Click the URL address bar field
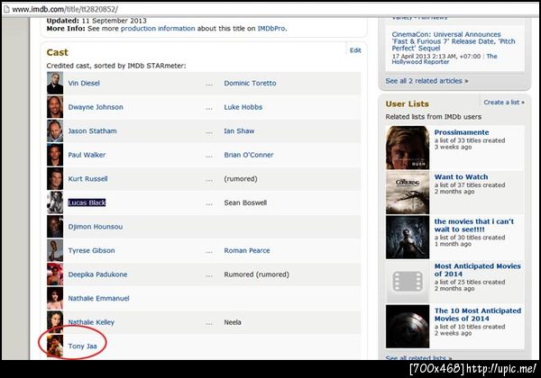 (x=272, y=9)
